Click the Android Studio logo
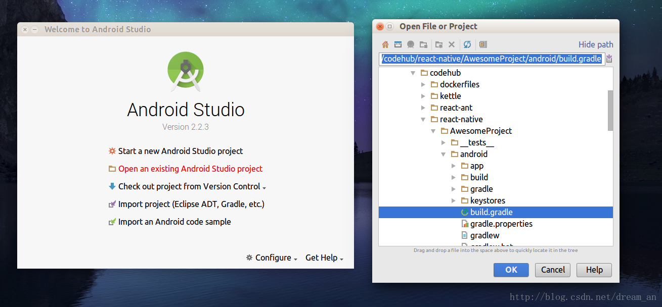This screenshot has height=307, width=662. [186, 71]
